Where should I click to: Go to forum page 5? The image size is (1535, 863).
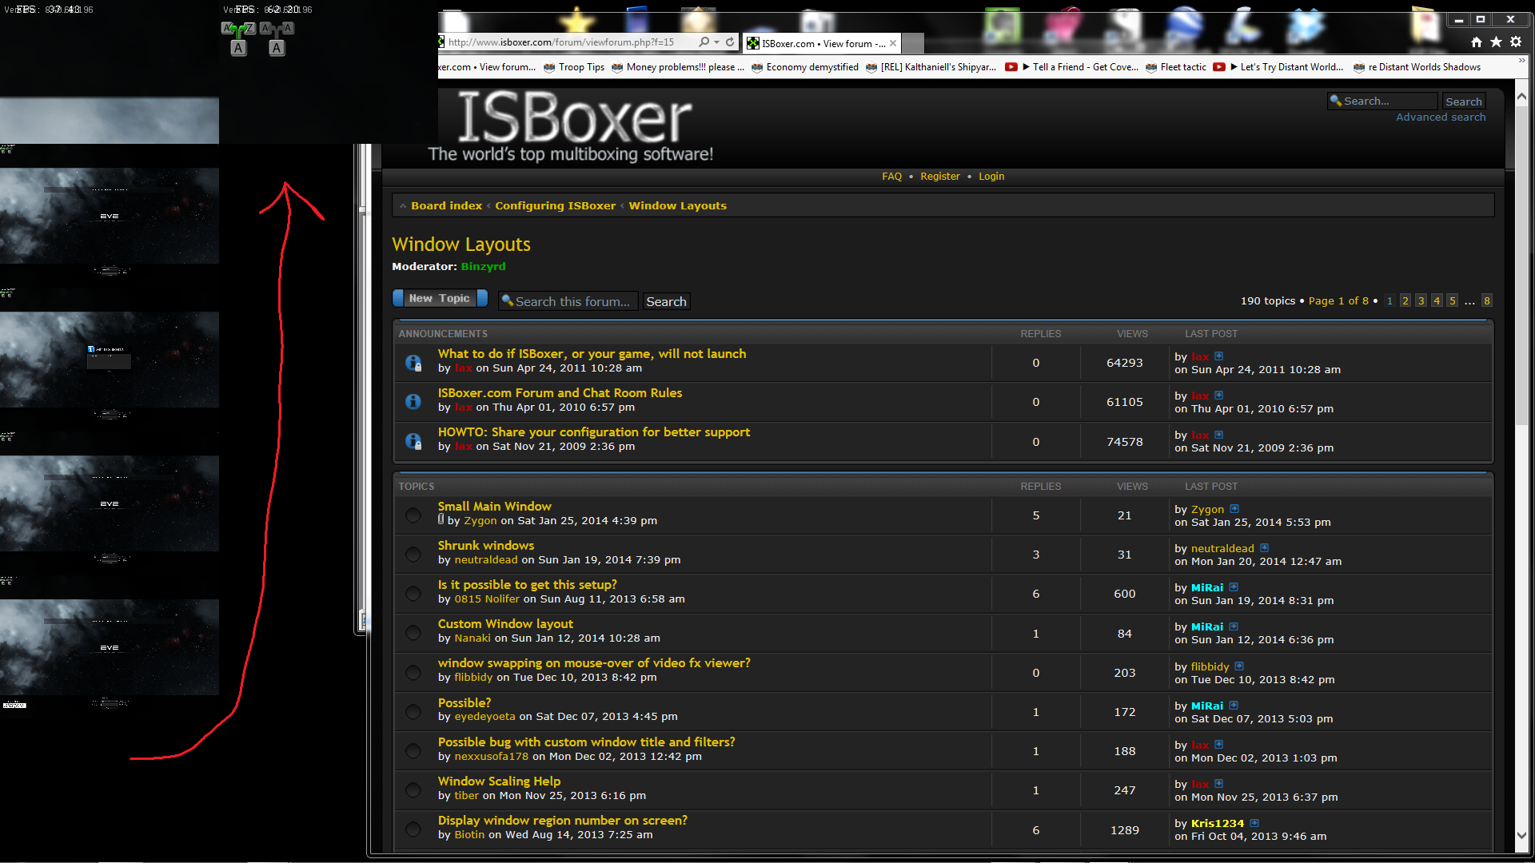(1452, 301)
